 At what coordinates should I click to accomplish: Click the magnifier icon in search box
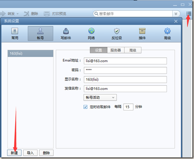pyautogui.click(x=96, y=14)
